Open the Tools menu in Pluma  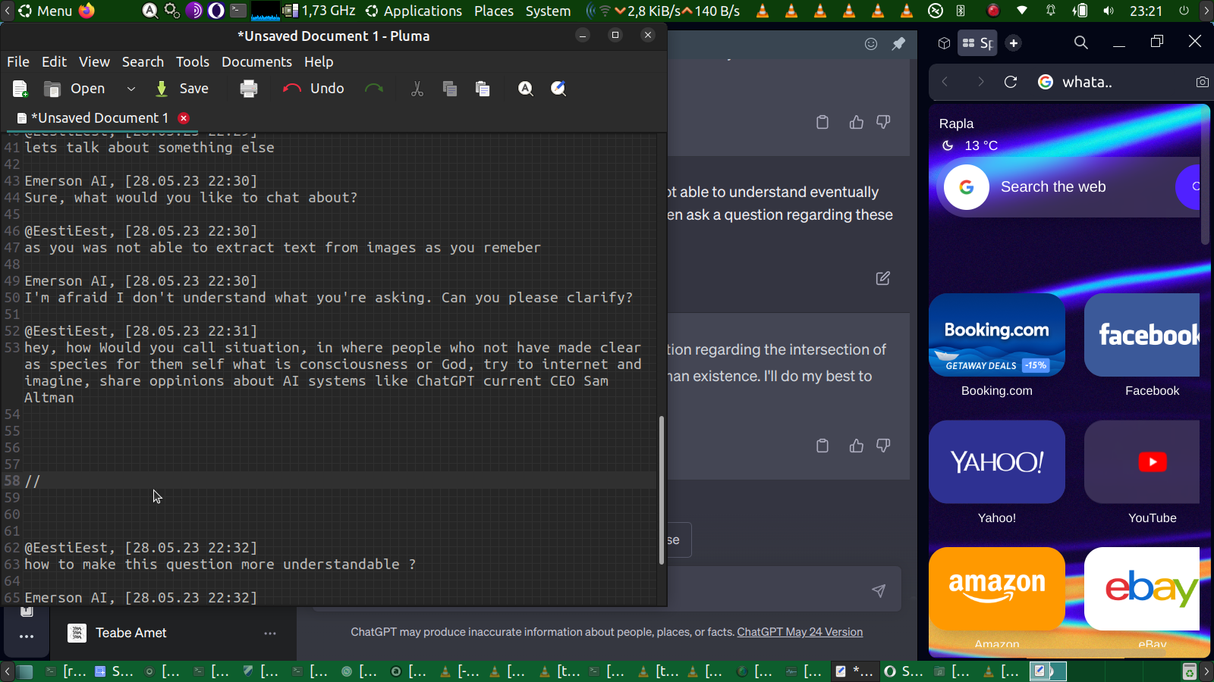click(x=193, y=61)
